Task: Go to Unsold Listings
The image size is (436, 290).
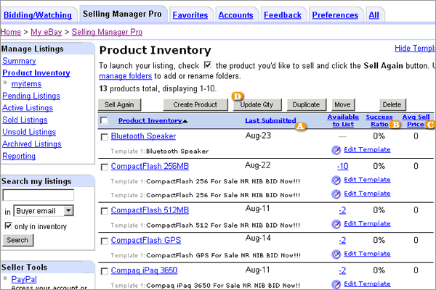Action: pos(29,132)
